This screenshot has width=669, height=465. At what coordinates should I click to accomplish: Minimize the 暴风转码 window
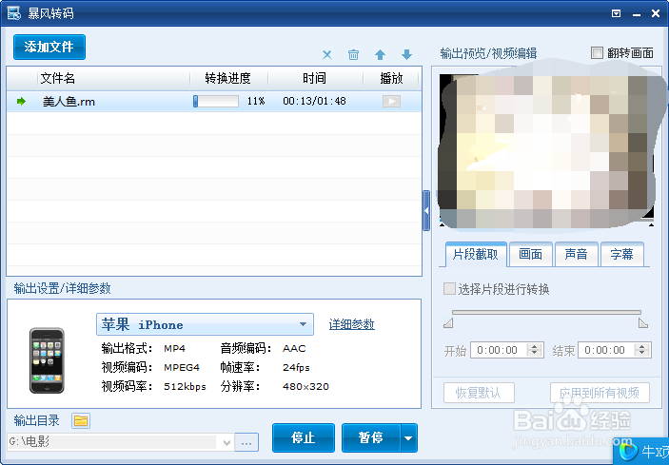[637, 14]
